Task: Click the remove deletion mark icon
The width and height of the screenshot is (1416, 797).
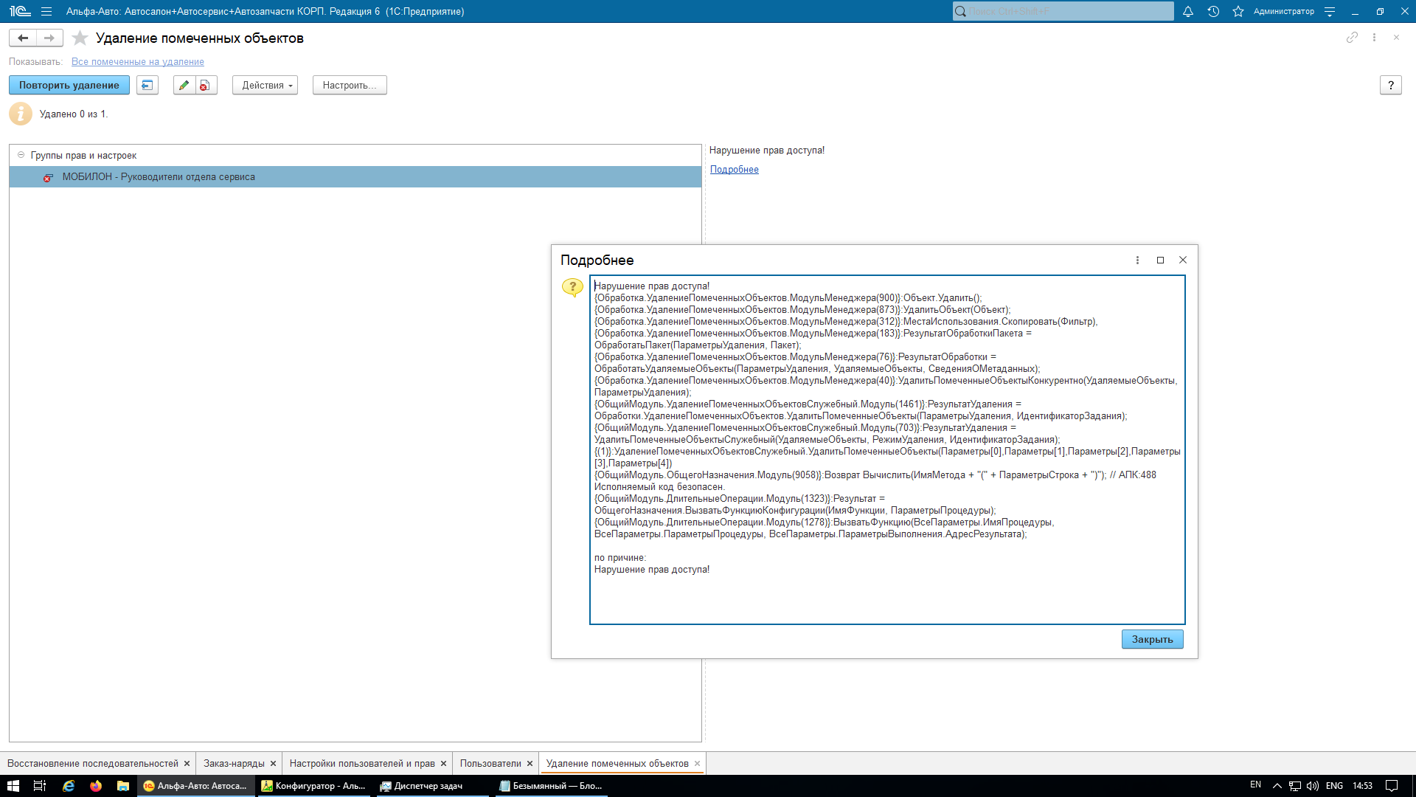Action: click(x=206, y=85)
